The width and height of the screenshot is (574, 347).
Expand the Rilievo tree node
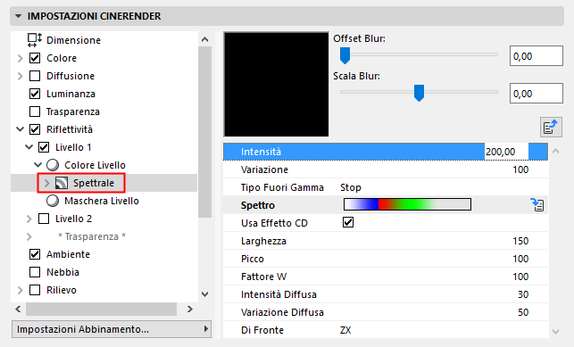[21, 290]
